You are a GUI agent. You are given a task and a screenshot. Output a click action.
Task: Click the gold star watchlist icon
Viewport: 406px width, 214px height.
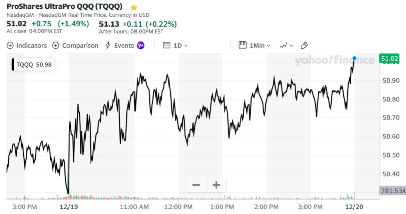134,8
